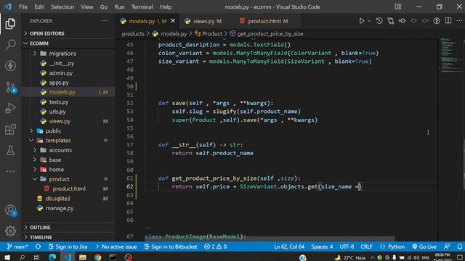Open the Explorer view in activity bar
This screenshot has height=261, width=465.
click(x=10, y=24)
